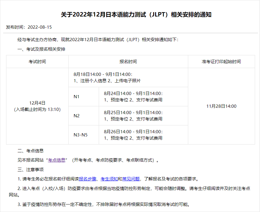This screenshot has height=212, width=260.
Task: Click the 12月4日 exam date cell
Action: [x=37, y=103]
